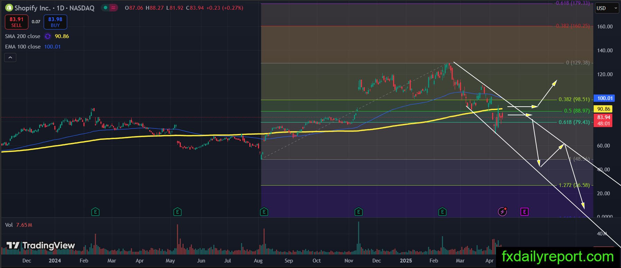Click the 2024 label on the time axis
The height and width of the screenshot is (268, 621).
coord(55,261)
